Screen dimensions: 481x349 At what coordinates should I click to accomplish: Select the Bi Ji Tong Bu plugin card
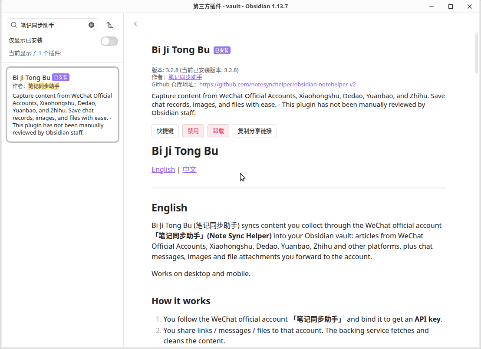pyautogui.click(x=63, y=105)
